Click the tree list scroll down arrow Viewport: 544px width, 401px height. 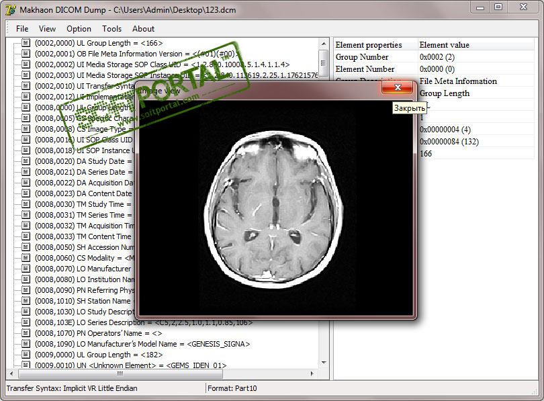tap(323, 363)
